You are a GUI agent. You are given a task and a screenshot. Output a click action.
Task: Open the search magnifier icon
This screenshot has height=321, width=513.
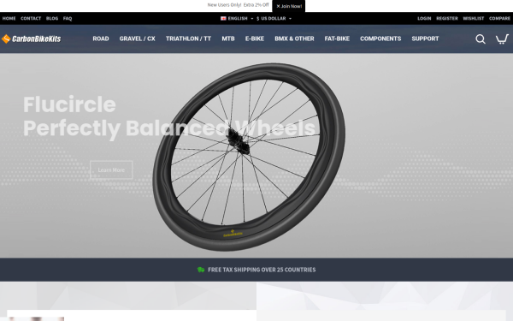click(x=481, y=39)
